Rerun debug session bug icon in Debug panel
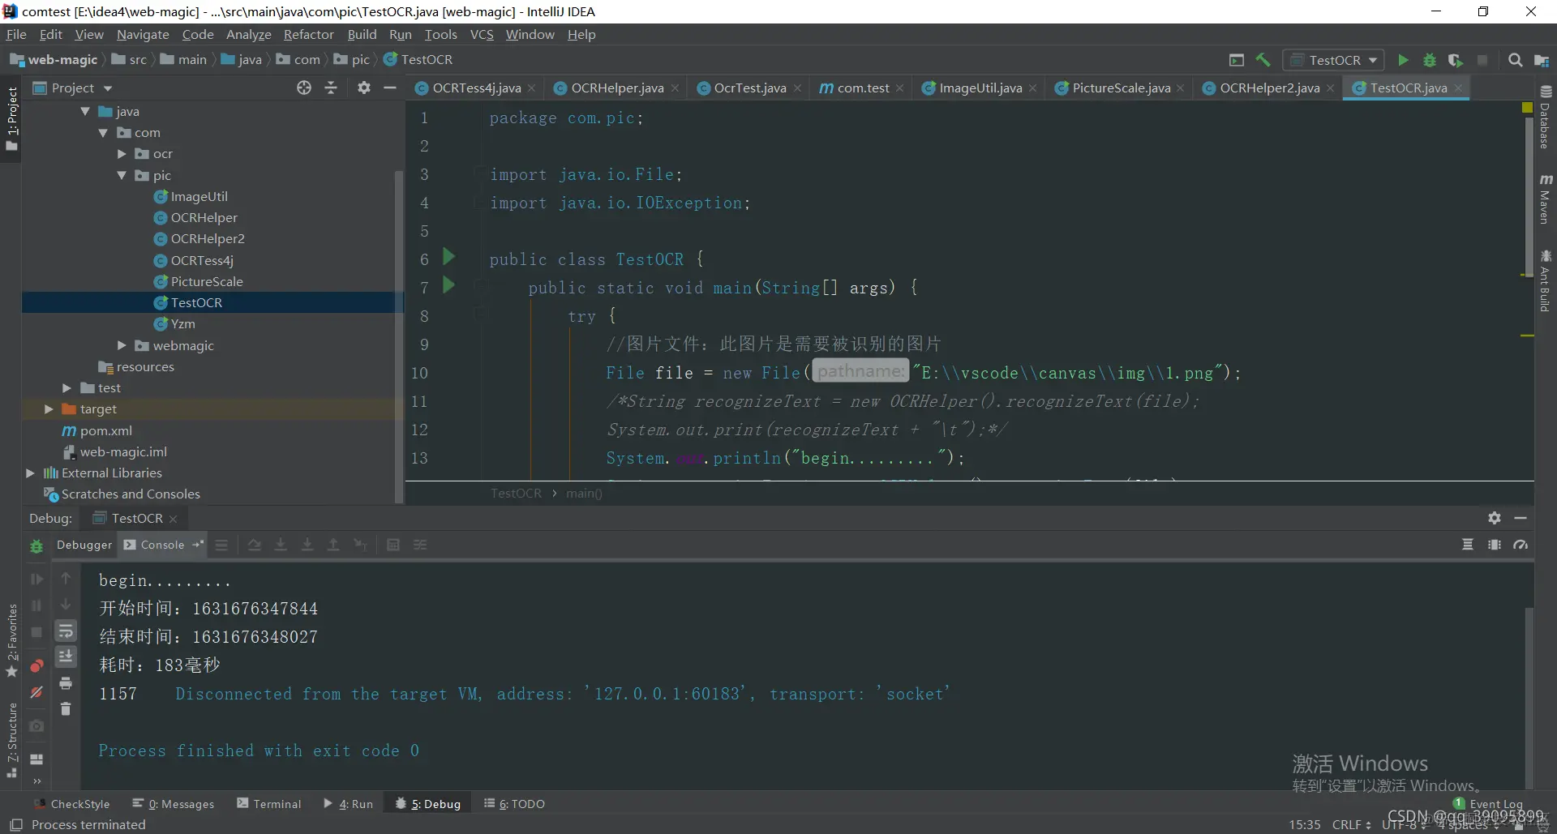The image size is (1557, 834). coord(36,546)
